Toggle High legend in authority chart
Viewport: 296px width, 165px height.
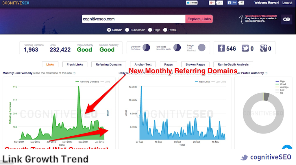point(280,81)
